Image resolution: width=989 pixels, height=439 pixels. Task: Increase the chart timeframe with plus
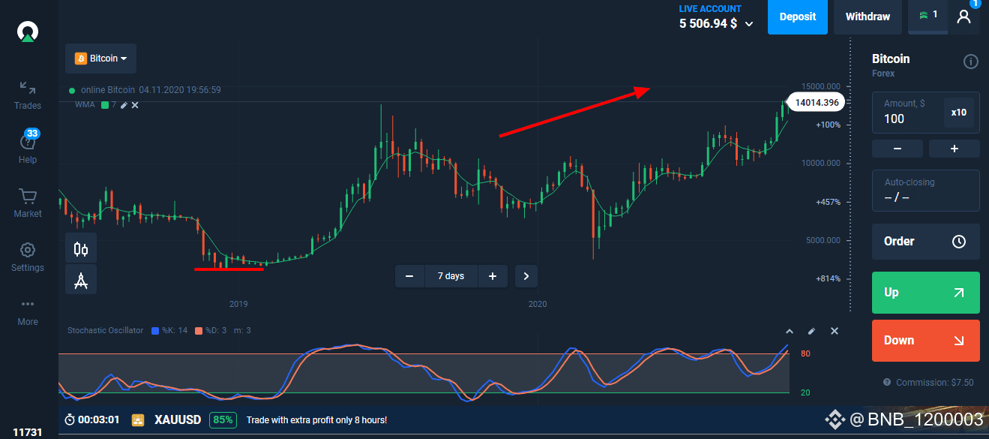tap(493, 276)
